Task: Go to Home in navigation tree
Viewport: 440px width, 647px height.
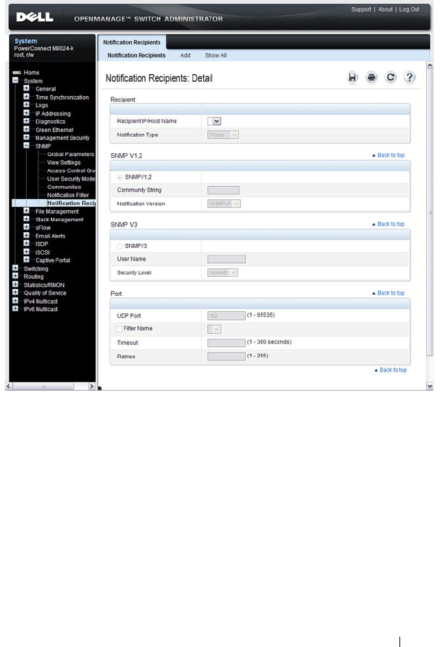Action: point(32,73)
